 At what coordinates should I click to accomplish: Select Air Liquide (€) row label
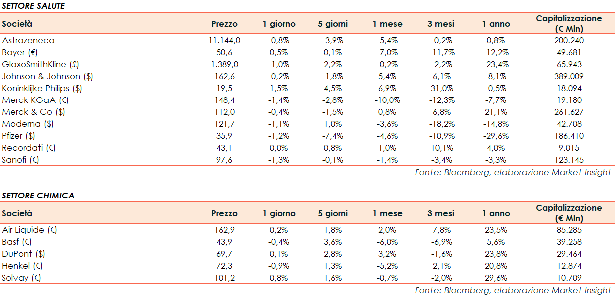point(30,230)
